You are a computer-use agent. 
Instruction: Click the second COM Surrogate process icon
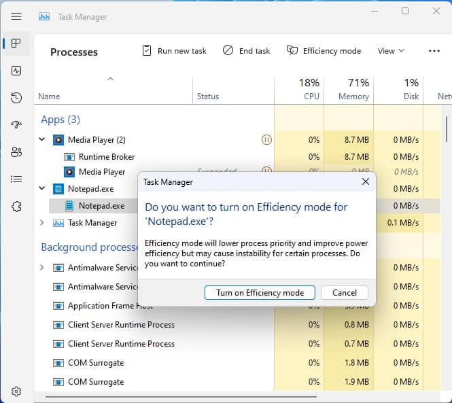[58, 382]
